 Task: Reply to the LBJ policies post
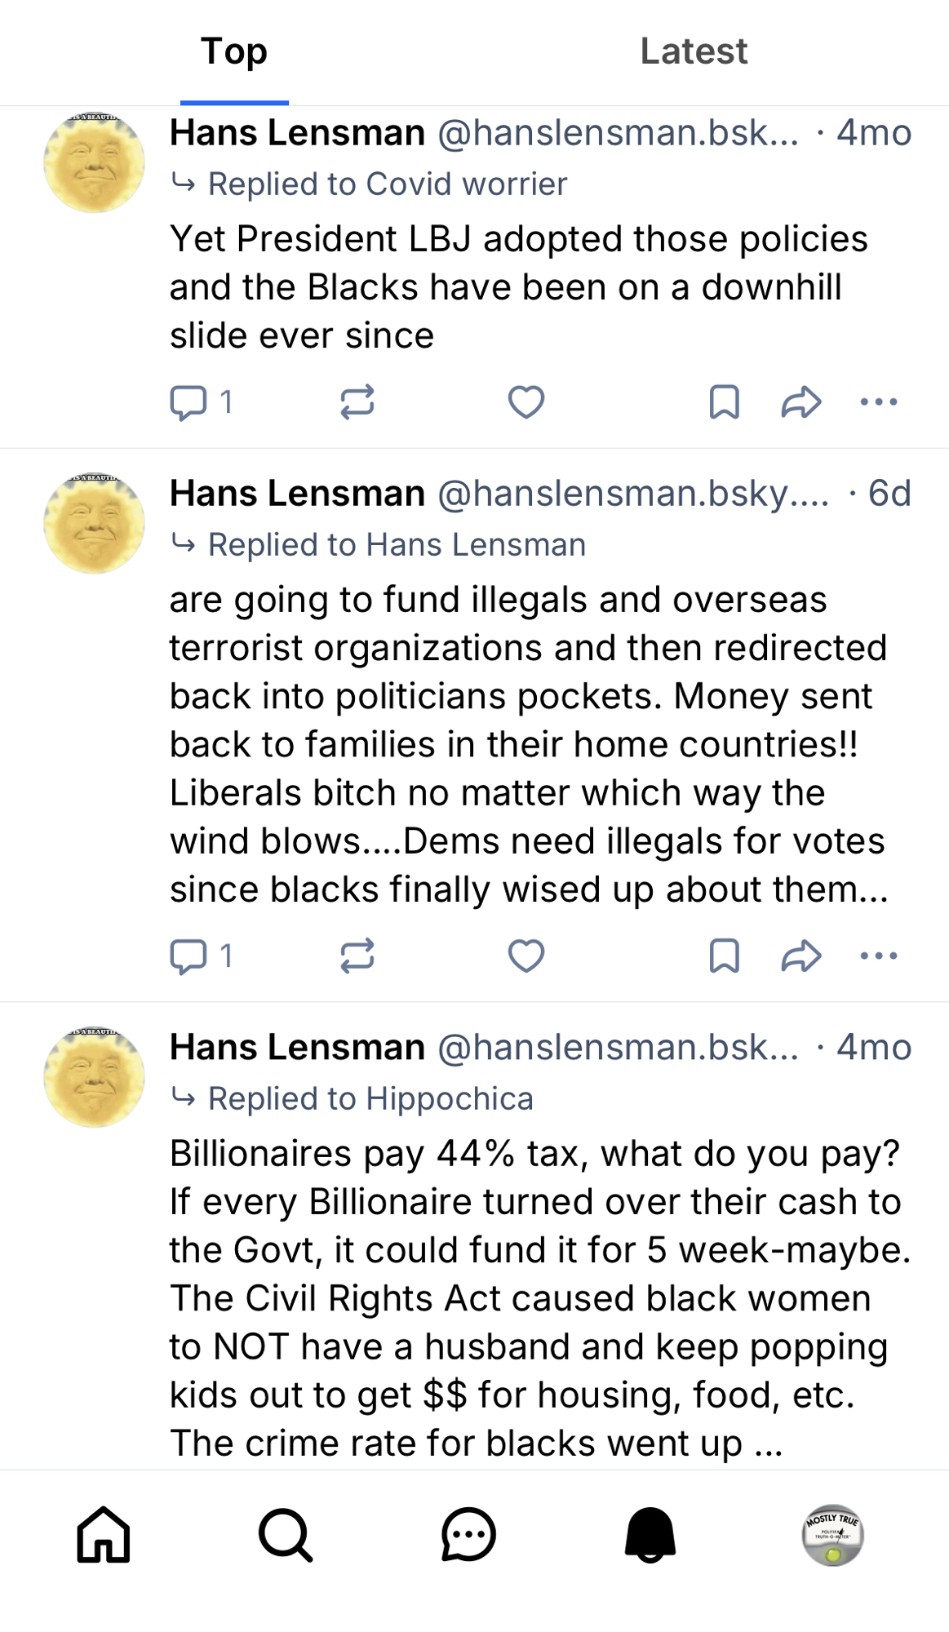click(188, 402)
